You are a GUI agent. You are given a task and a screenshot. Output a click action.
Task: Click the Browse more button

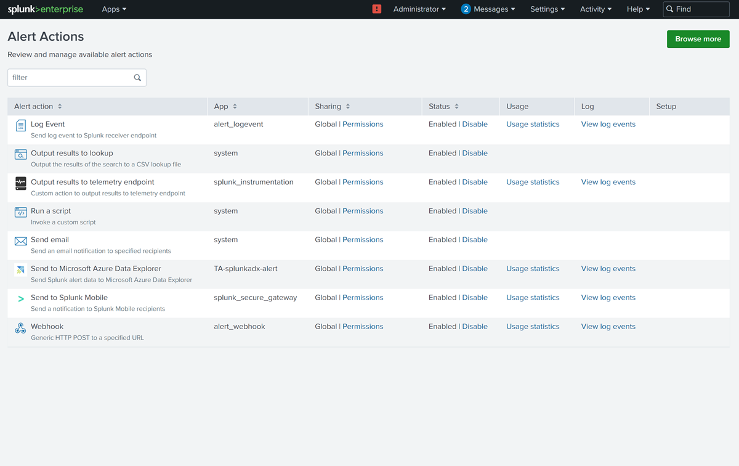pyautogui.click(x=698, y=39)
